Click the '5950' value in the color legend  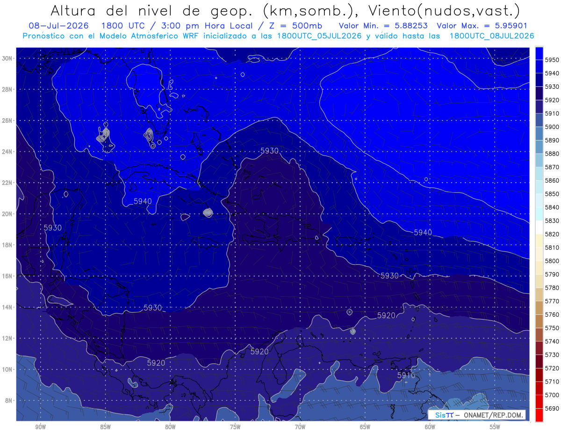point(552,60)
